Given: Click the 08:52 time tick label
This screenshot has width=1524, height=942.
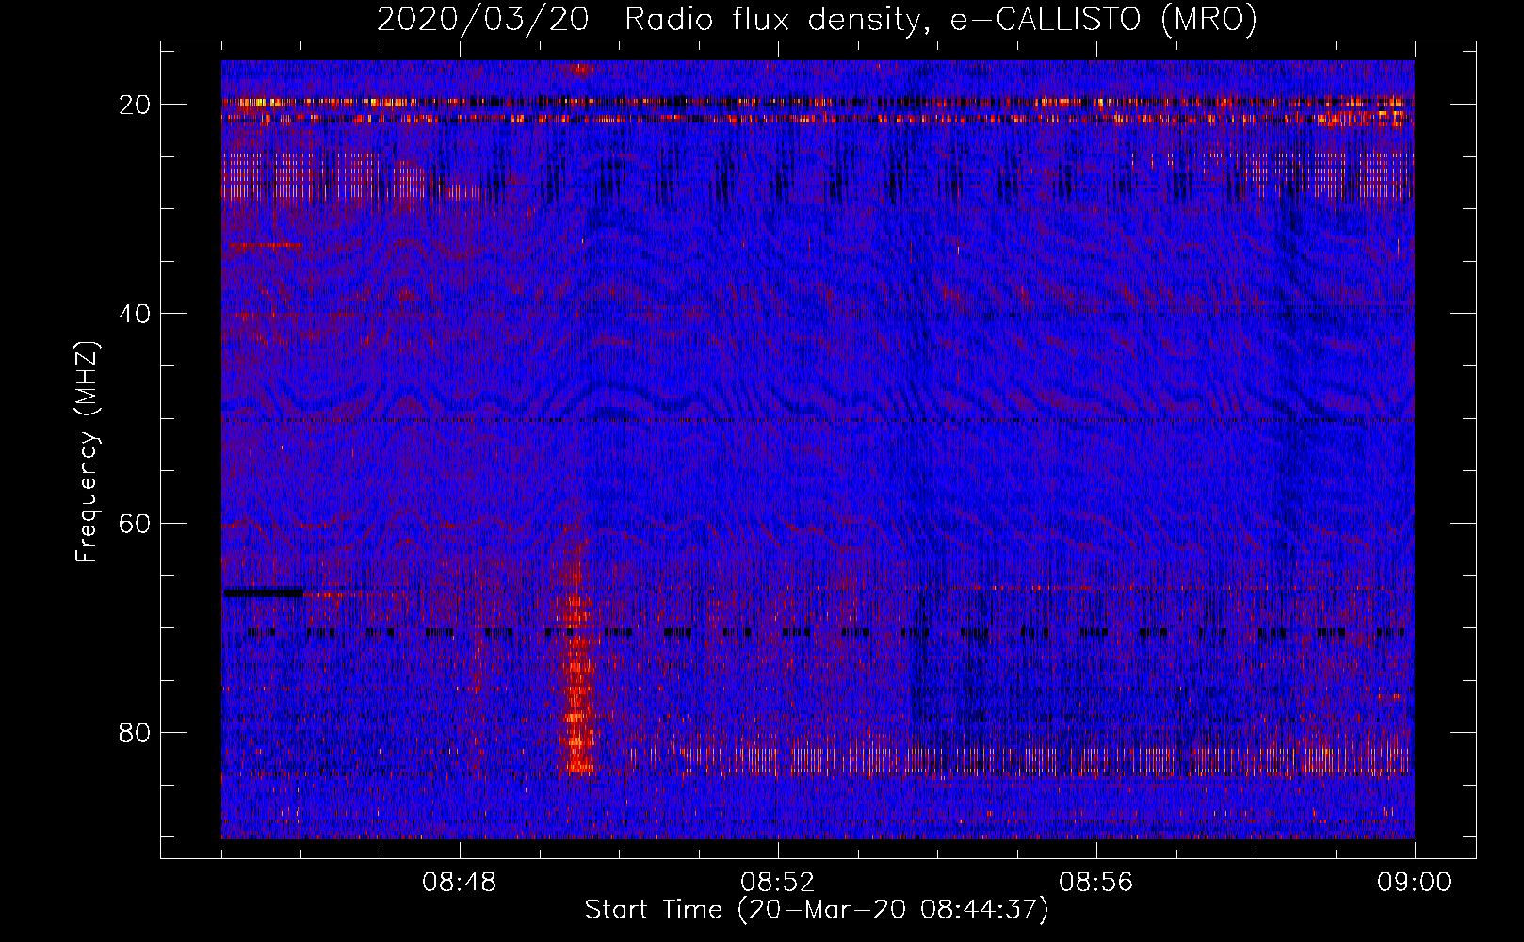Looking at the screenshot, I should [778, 883].
